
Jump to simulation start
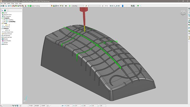click(111, 6)
